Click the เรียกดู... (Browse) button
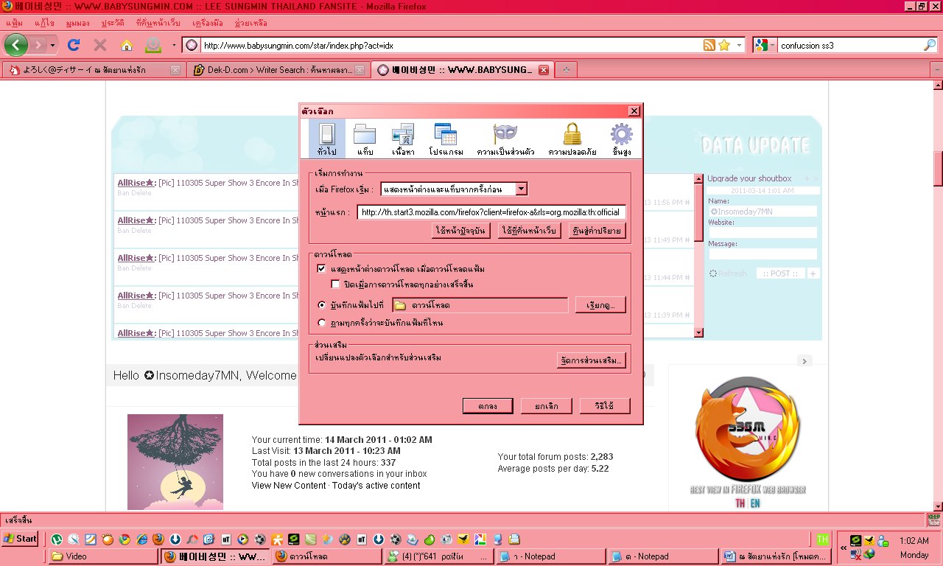This screenshot has height=566, width=943. tap(600, 305)
